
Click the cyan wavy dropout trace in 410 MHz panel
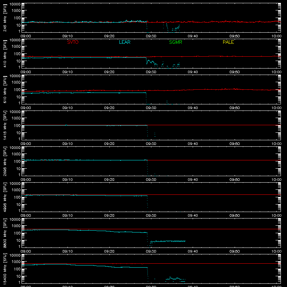coord(151,62)
